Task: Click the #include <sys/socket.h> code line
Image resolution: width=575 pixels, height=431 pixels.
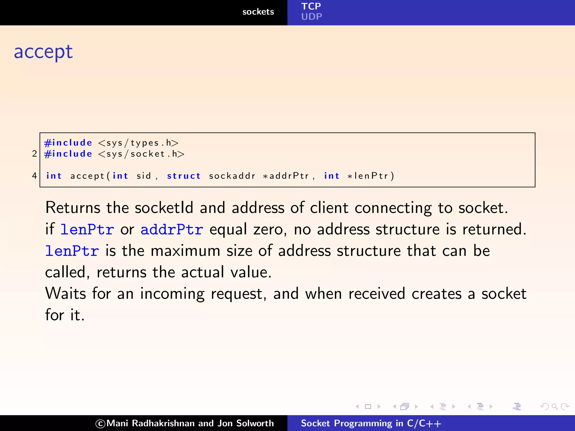Action: point(114,154)
